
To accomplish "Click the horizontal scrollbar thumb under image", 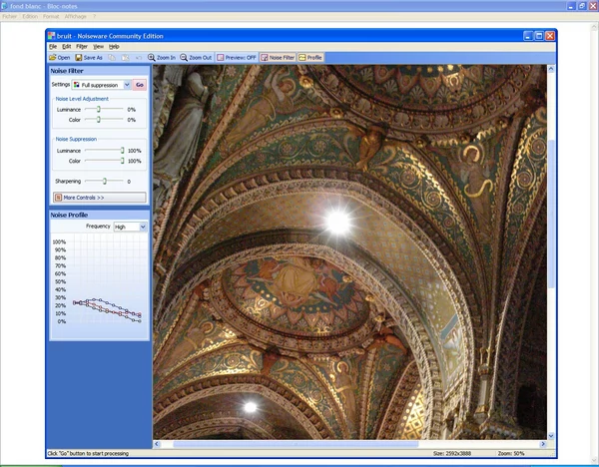I will 296,444.
